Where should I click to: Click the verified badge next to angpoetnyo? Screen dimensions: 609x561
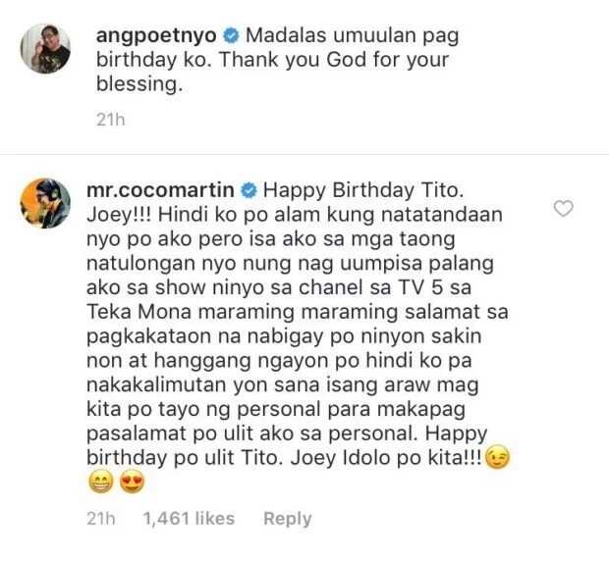click(x=231, y=36)
